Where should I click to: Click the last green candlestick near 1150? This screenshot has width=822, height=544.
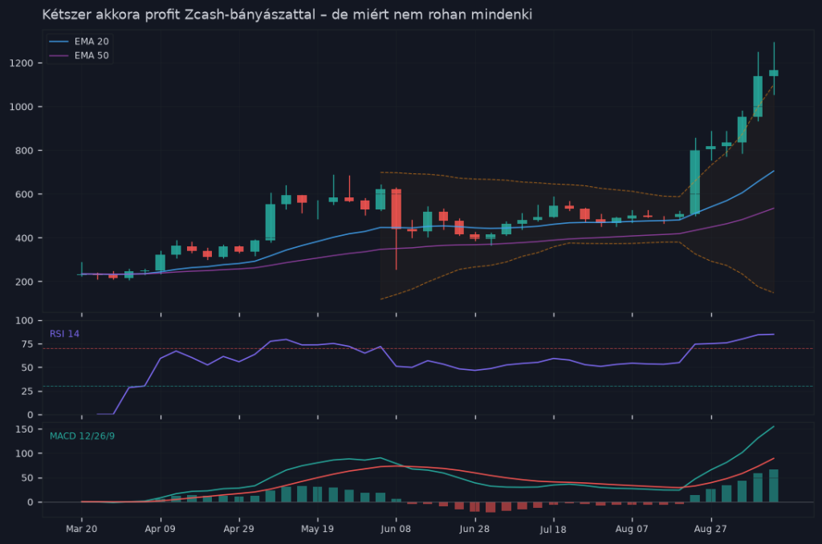tap(774, 73)
